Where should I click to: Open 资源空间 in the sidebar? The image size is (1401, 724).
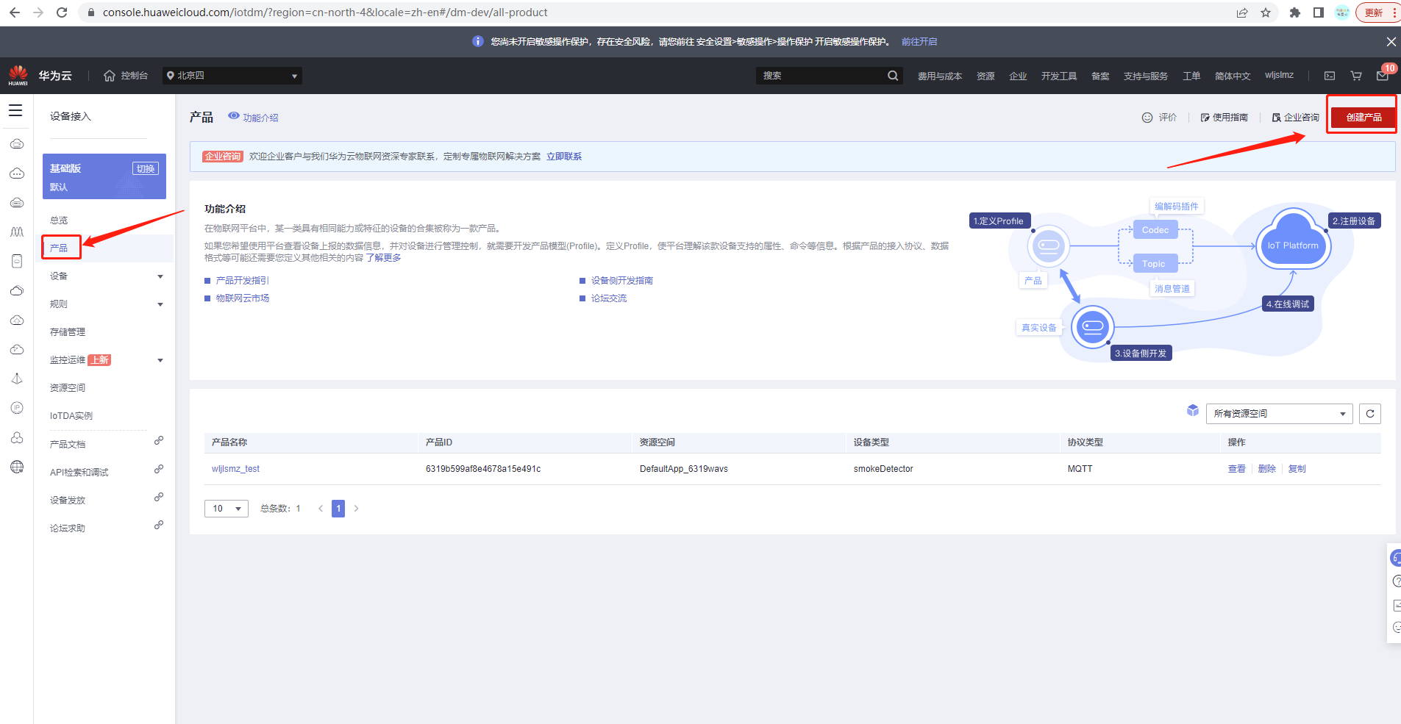[68, 388]
